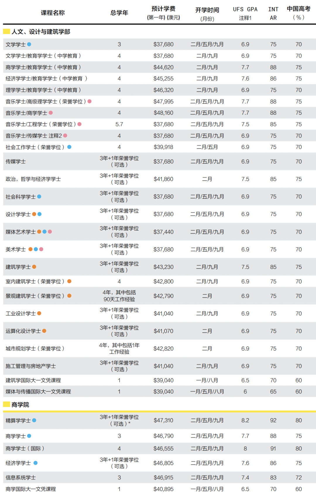Image resolution: width=316 pixels, height=499 pixels.
Task: Click the 媒体艺术学士 course name
Action: [21, 232]
